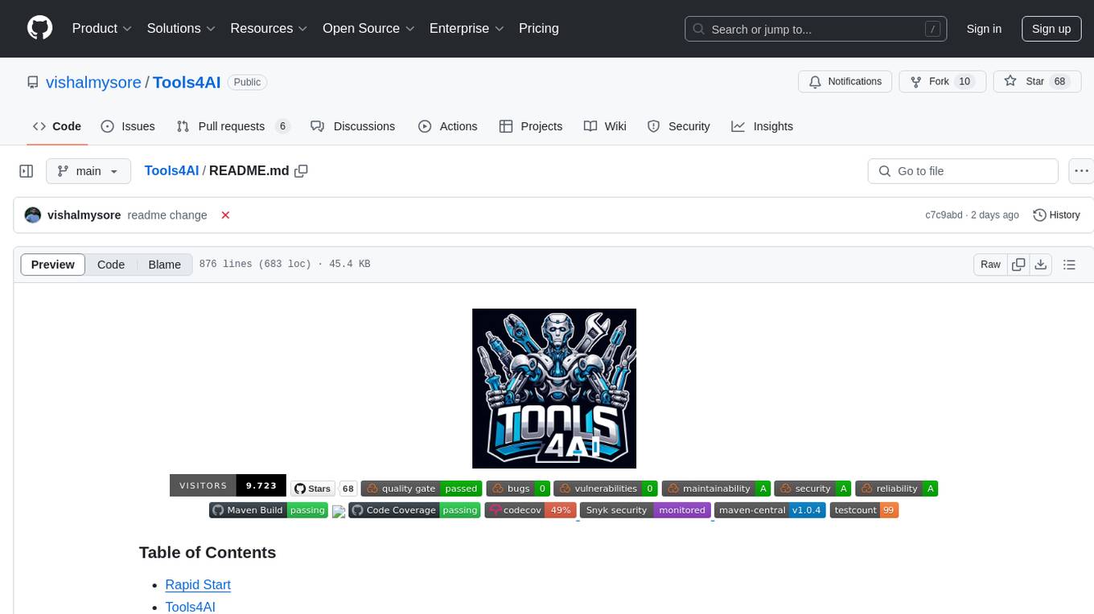Download the raw file icon
This screenshot has width=1094, height=614.
tap(1040, 264)
